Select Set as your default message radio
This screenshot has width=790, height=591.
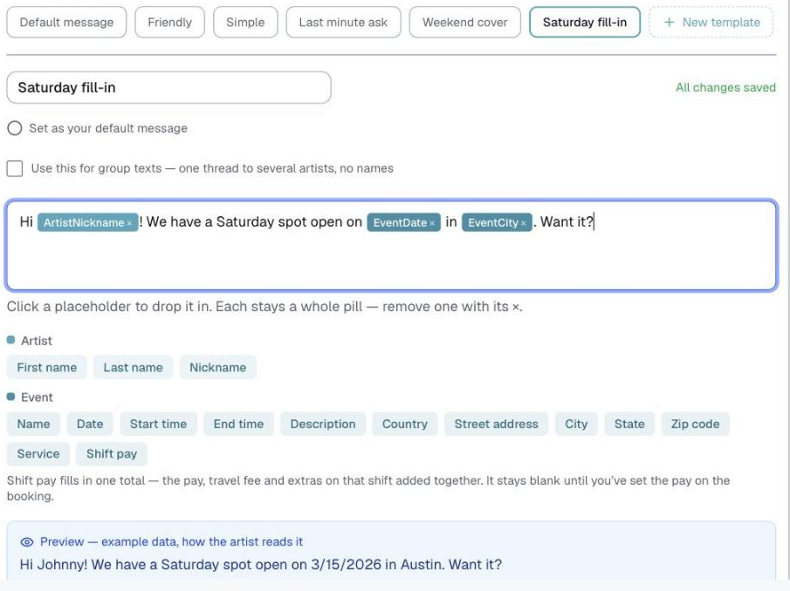pyautogui.click(x=15, y=128)
